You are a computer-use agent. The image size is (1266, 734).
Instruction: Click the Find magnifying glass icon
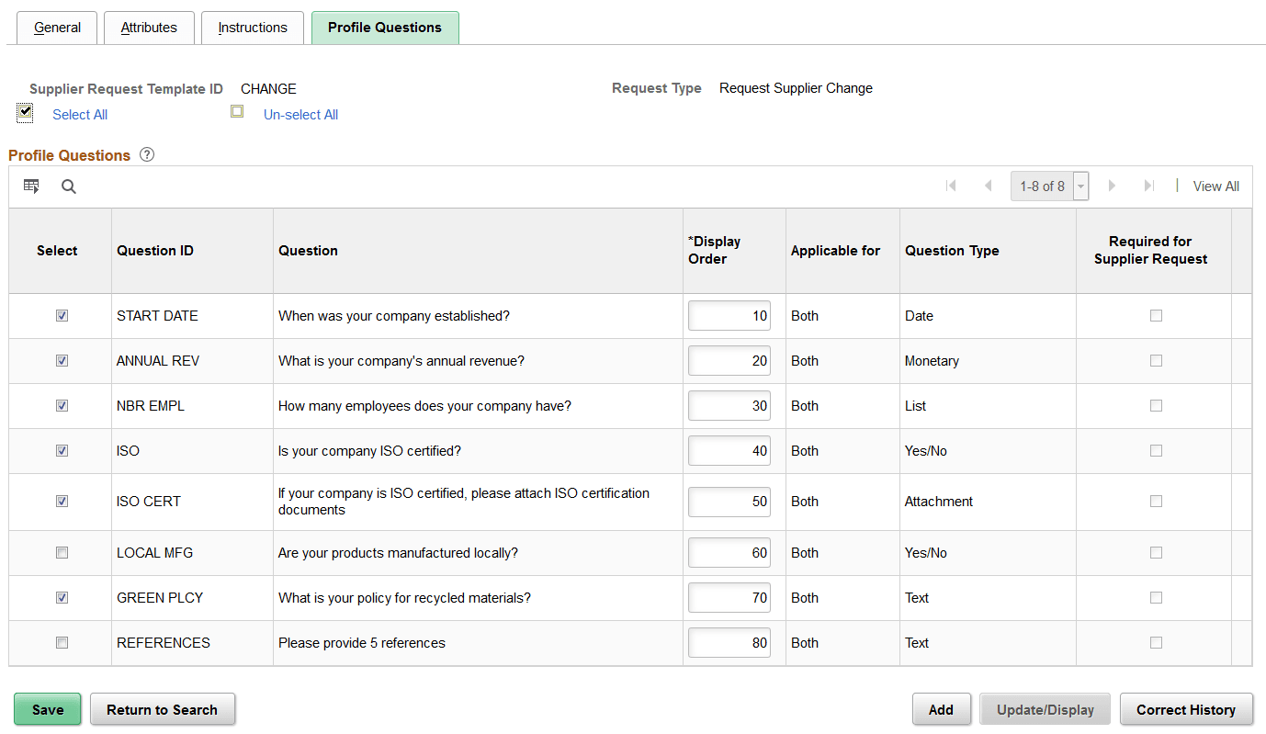68,186
